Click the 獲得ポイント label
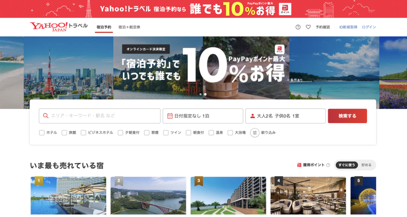Viewport: 407px width, 217px height. [x=314, y=165]
